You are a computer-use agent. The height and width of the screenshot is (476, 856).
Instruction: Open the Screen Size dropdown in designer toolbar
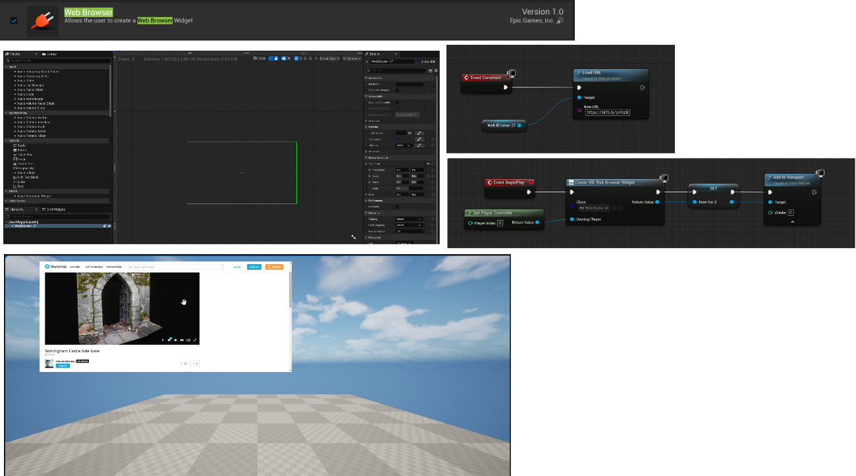point(329,59)
